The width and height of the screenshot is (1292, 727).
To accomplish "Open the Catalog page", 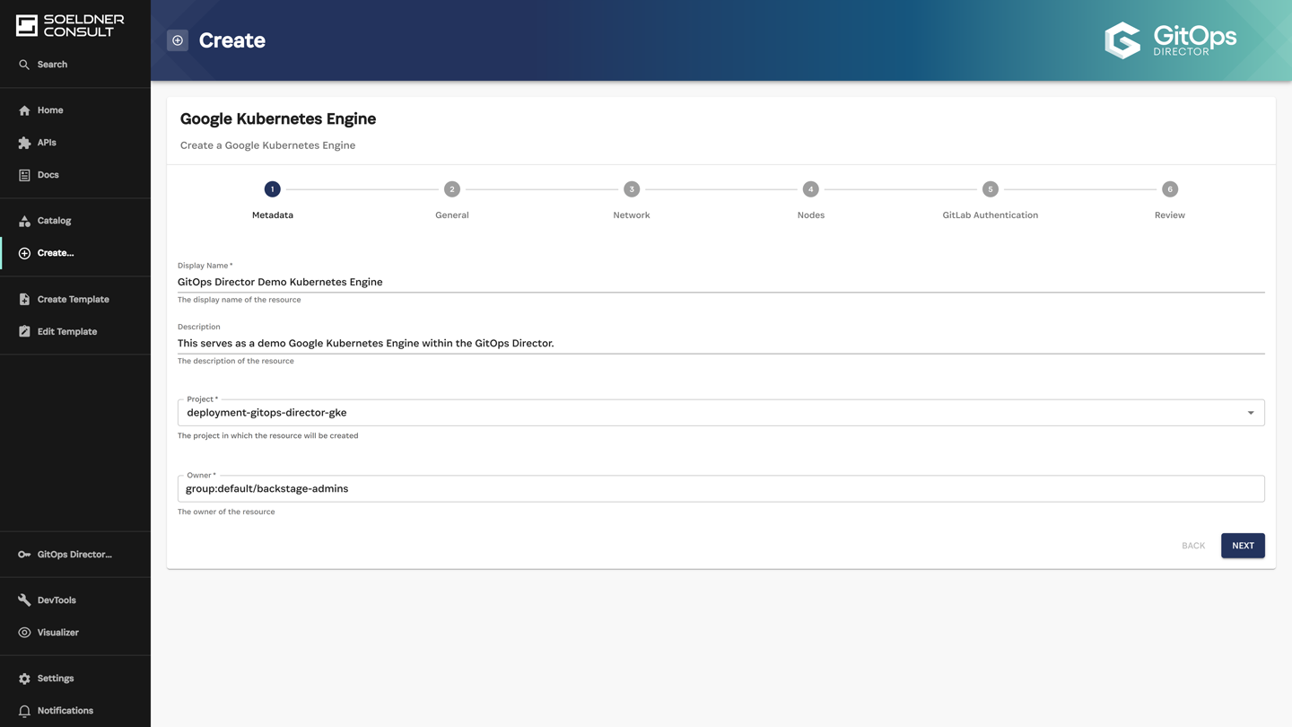I will [75, 221].
